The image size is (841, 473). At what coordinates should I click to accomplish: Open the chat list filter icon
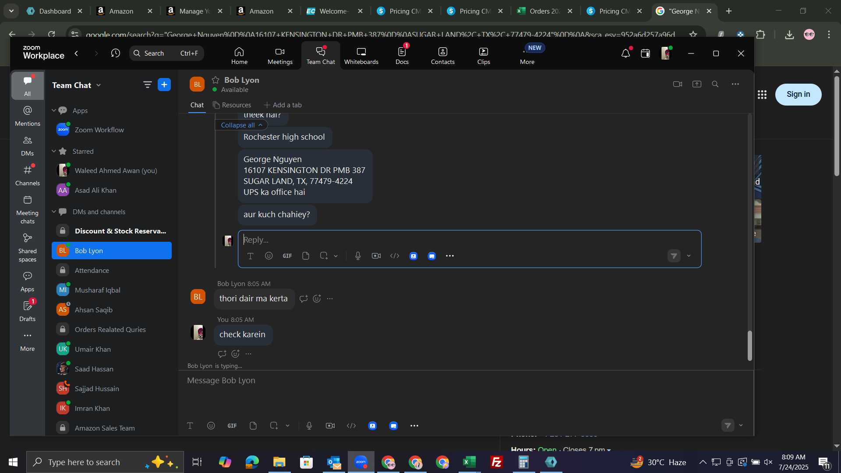148,85
